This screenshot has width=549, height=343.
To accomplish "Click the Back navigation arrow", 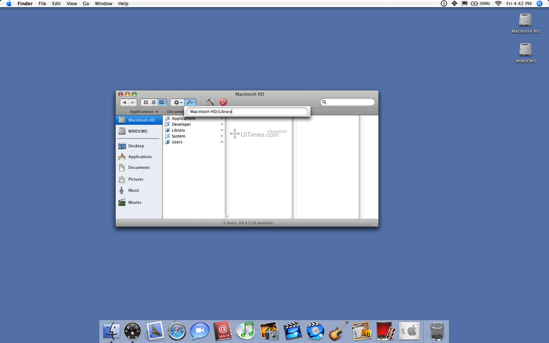I will (x=125, y=102).
